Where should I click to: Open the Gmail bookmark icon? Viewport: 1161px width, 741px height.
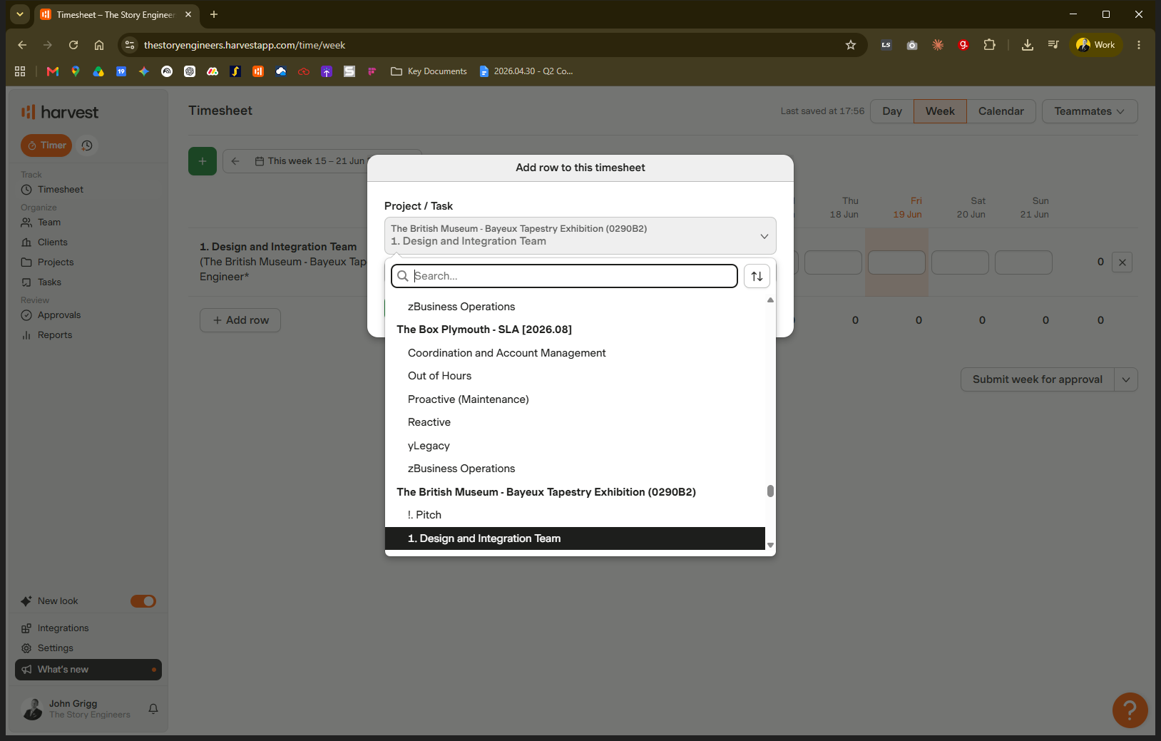point(53,71)
